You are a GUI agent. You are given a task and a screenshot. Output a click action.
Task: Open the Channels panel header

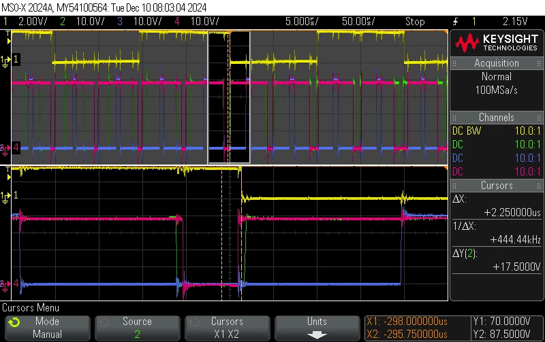[497, 117]
